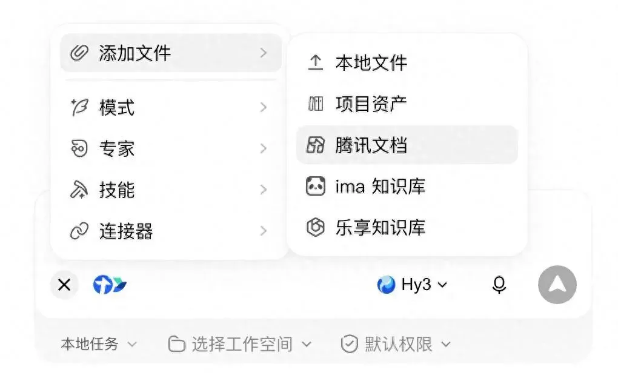Open the 本地任务 dropdown

click(99, 344)
